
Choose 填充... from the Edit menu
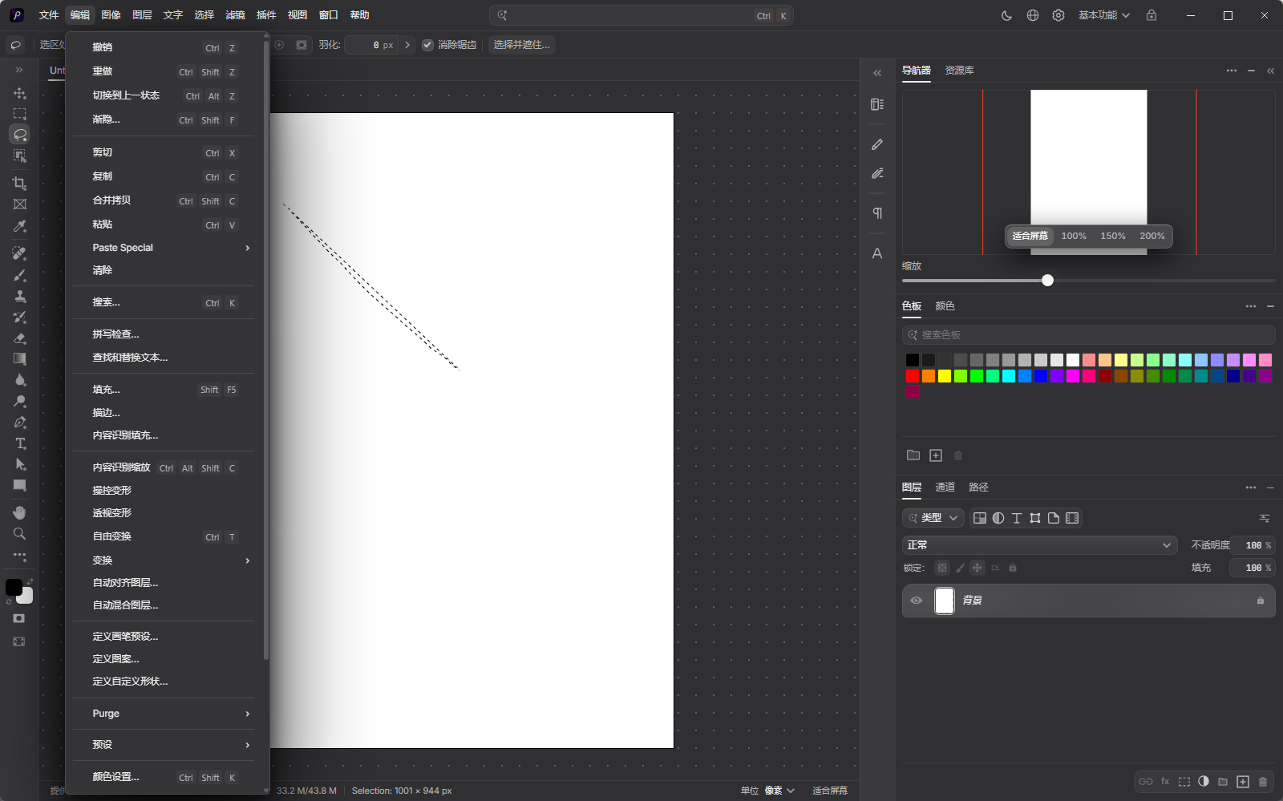click(164, 390)
